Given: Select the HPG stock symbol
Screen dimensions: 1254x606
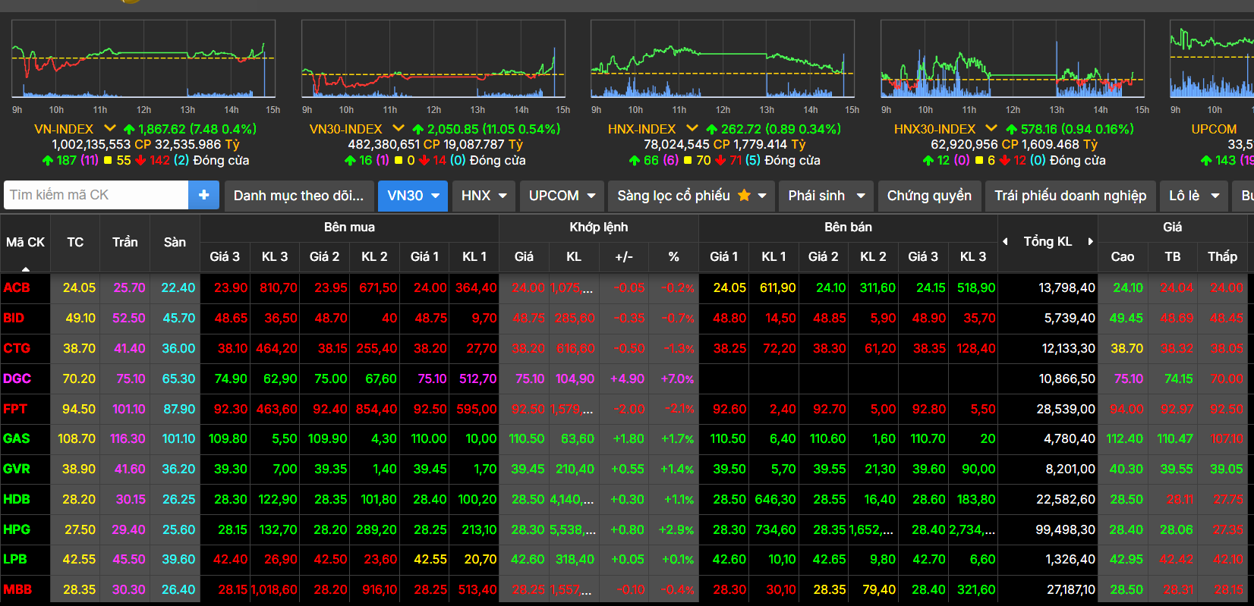Looking at the screenshot, I should (x=17, y=529).
